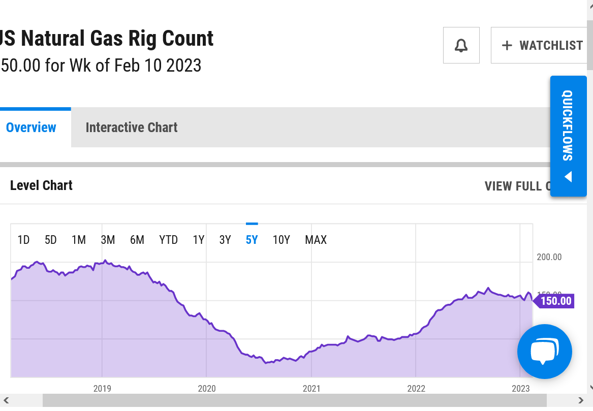Screen dimensions: 593x411
Task: Switch chart to 1Y range
Action: tap(198, 240)
